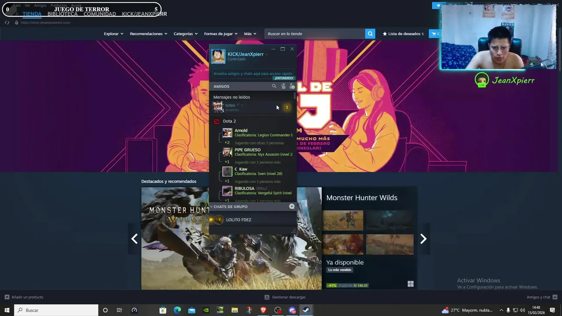
Task: Go to next featured game with right arrow
Action: coord(423,239)
